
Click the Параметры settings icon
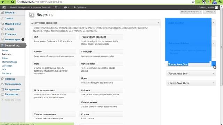pyautogui.click(x=2, y=94)
